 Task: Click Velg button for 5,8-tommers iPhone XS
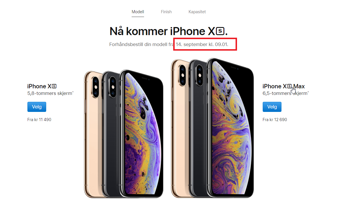(37, 107)
